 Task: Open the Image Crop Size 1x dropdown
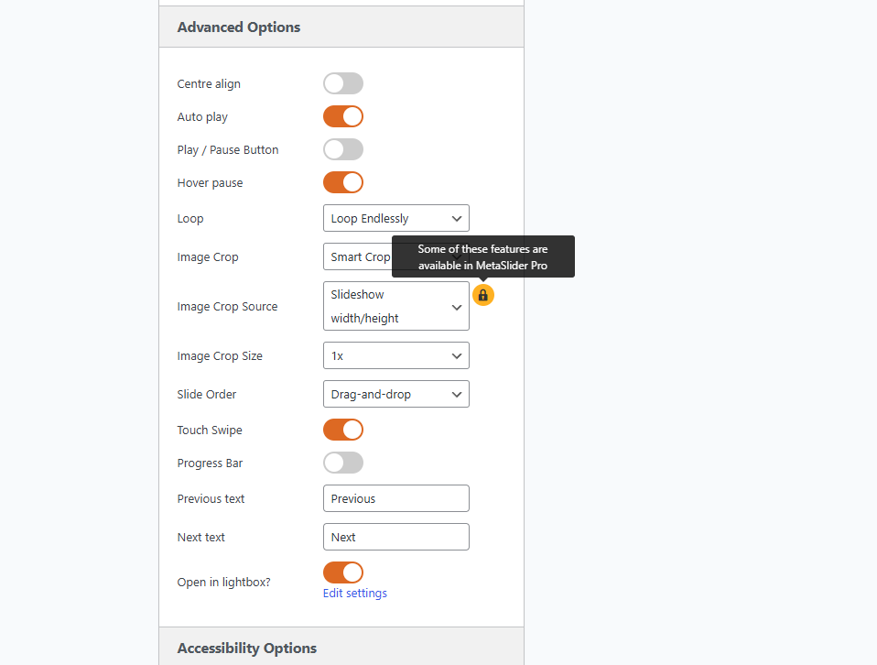click(x=395, y=355)
